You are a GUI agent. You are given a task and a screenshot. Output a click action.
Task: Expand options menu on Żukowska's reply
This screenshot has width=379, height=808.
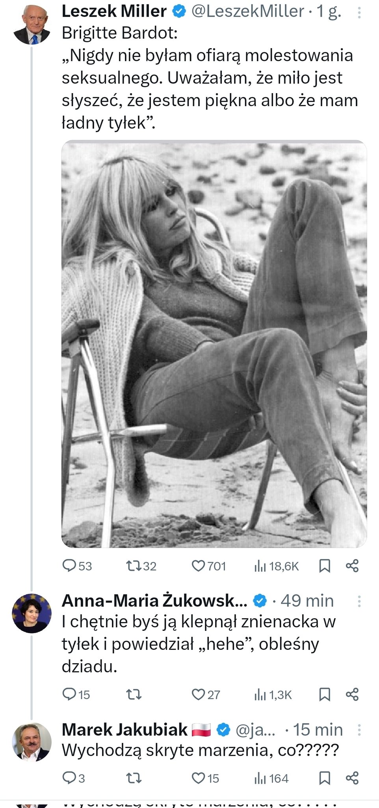click(x=359, y=600)
